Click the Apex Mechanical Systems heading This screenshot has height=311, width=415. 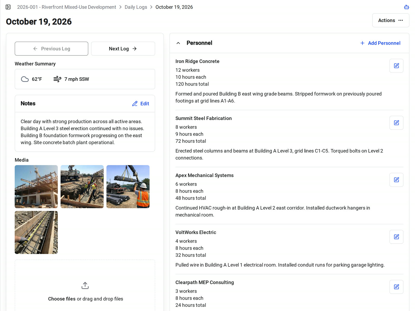204,175
